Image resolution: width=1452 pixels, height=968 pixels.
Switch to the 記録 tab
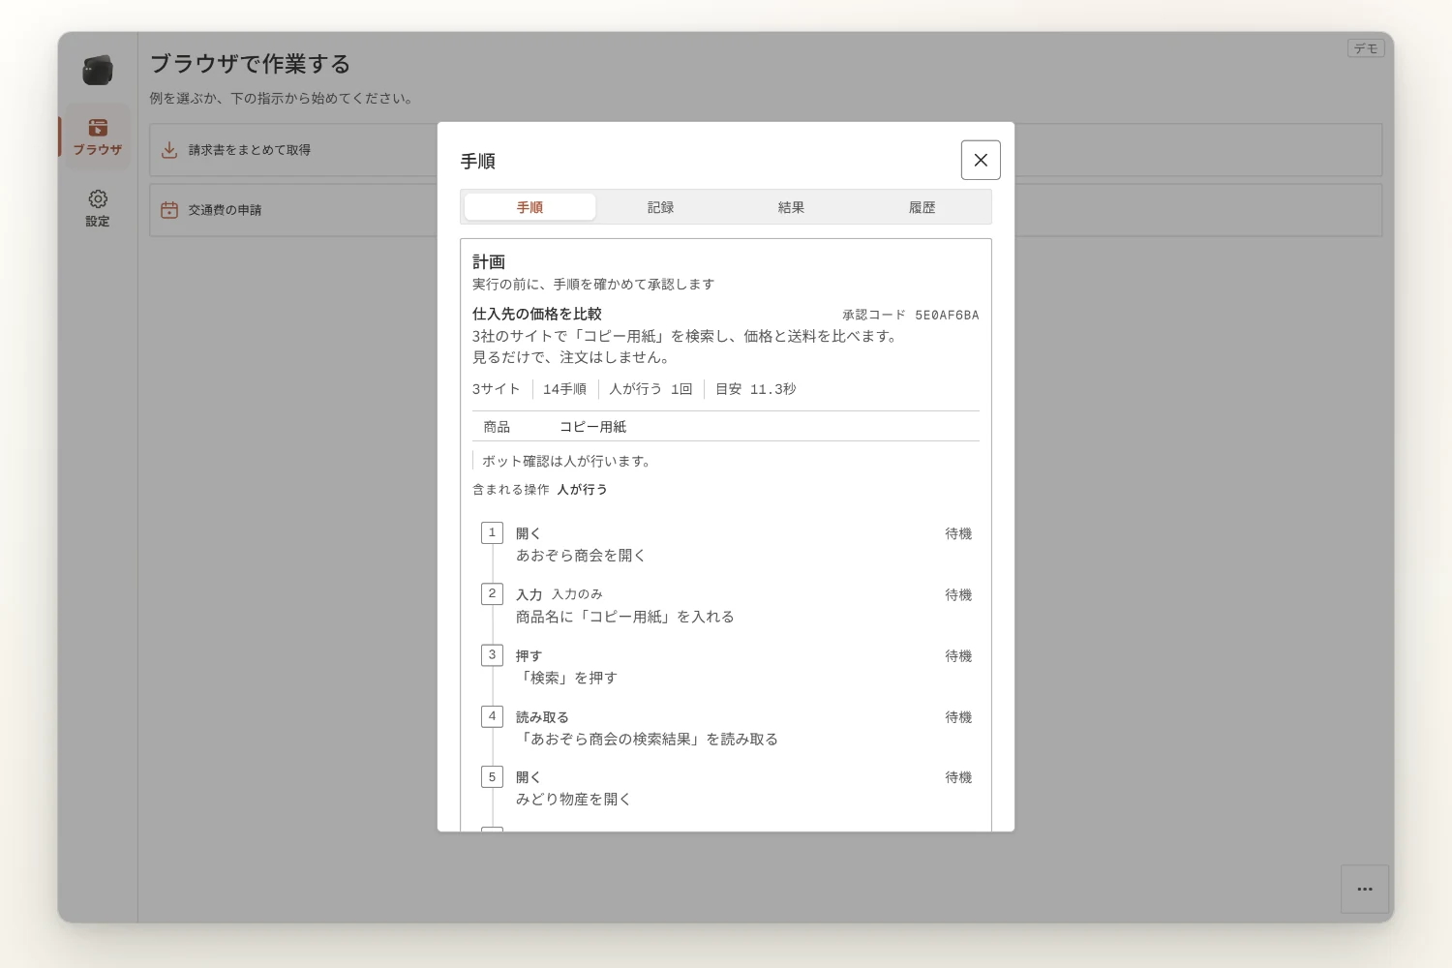(660, 207)
